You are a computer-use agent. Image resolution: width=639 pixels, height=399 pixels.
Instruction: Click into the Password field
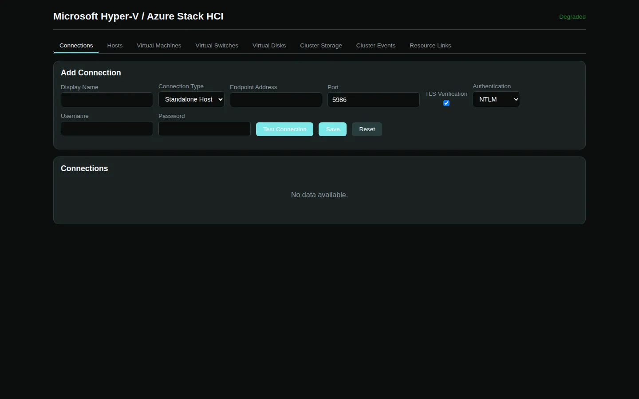[x=205, y=129]
